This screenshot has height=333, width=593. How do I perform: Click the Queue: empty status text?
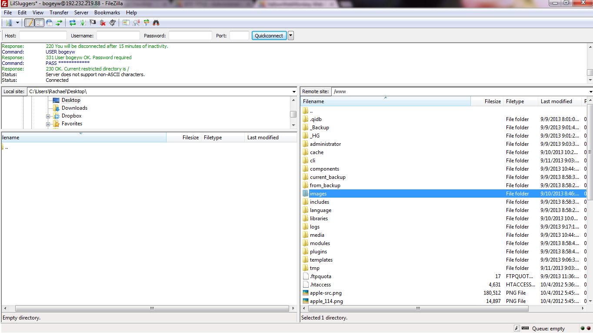click(548, 329)
